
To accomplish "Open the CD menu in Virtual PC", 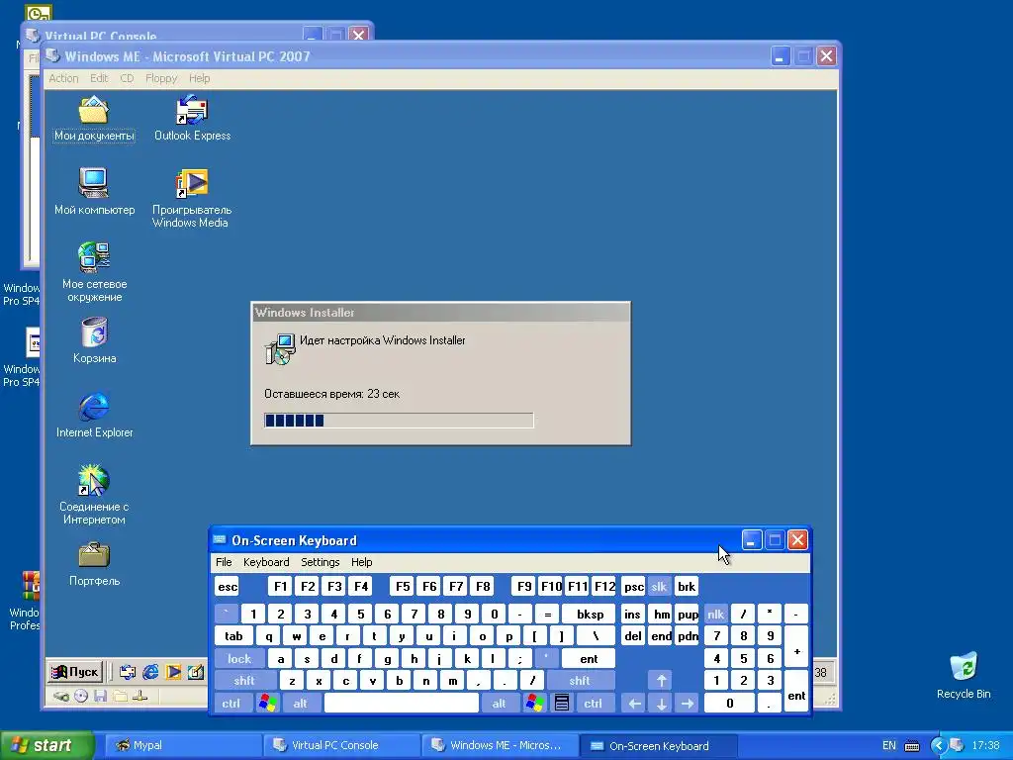I will (x=127, y=78).
